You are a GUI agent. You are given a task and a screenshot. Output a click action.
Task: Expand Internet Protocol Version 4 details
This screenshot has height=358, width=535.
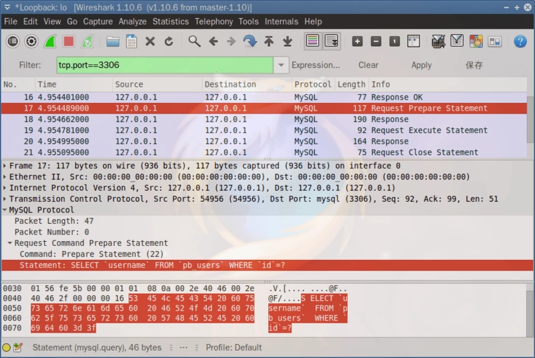[5, 188]
